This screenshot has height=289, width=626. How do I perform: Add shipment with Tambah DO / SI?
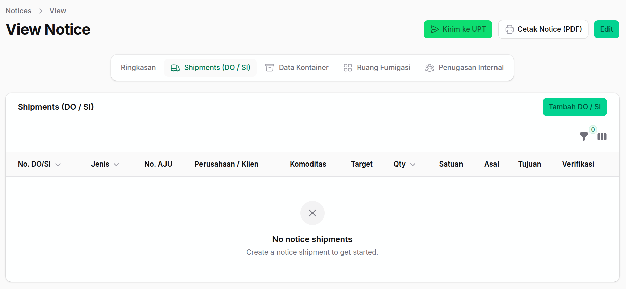[x=575, y=107]
